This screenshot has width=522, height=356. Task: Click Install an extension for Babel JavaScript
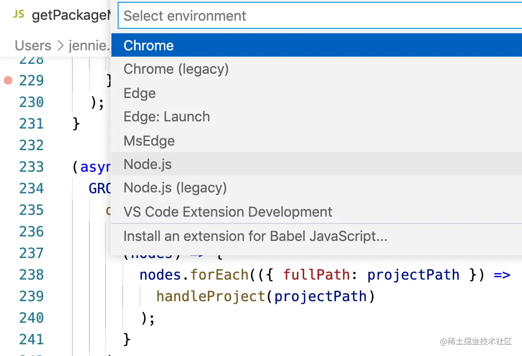coord(255,236)
